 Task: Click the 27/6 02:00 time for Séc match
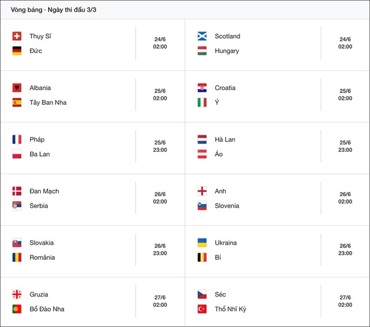pos(345,301)
